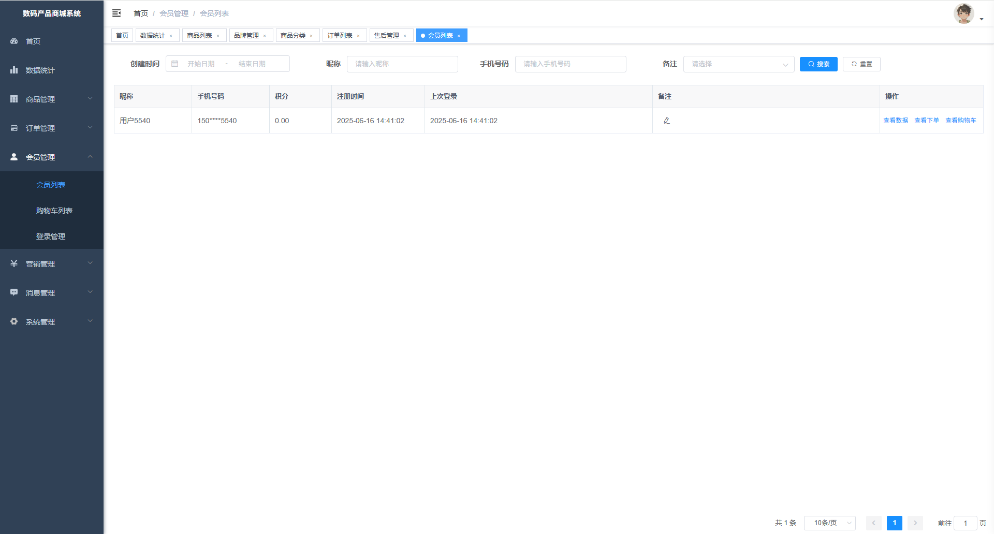Click the calendar icon in date range
Image resolution: width=994 pixels, height=534 pixels.
tap(175, 64)
